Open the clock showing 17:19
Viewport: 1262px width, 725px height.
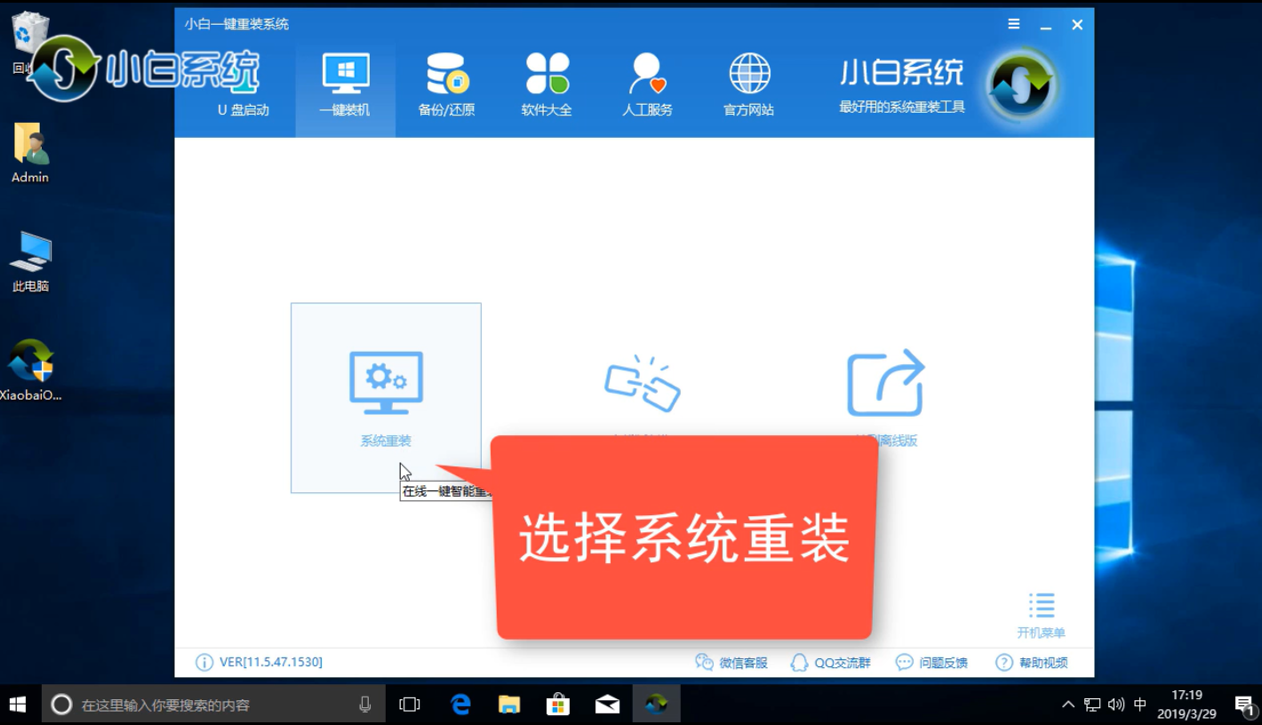click(x=1186, y=705)
